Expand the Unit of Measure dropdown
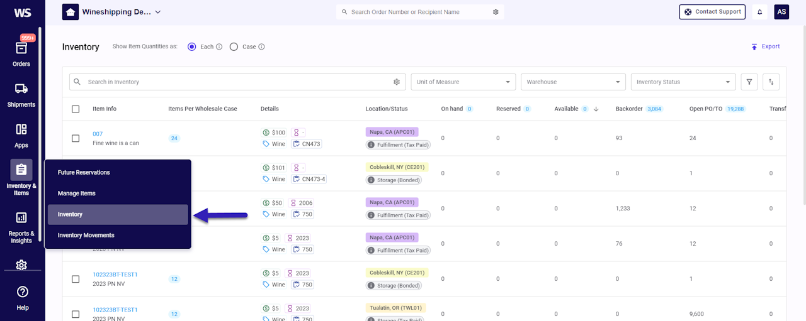806x321 pixels. point(463,82)
